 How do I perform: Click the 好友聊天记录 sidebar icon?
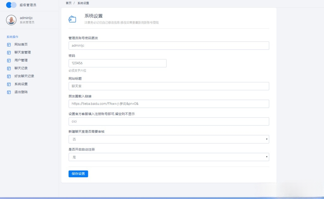(x=9, y=76)
